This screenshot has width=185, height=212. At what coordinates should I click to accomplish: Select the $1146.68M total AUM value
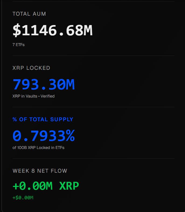53,30
